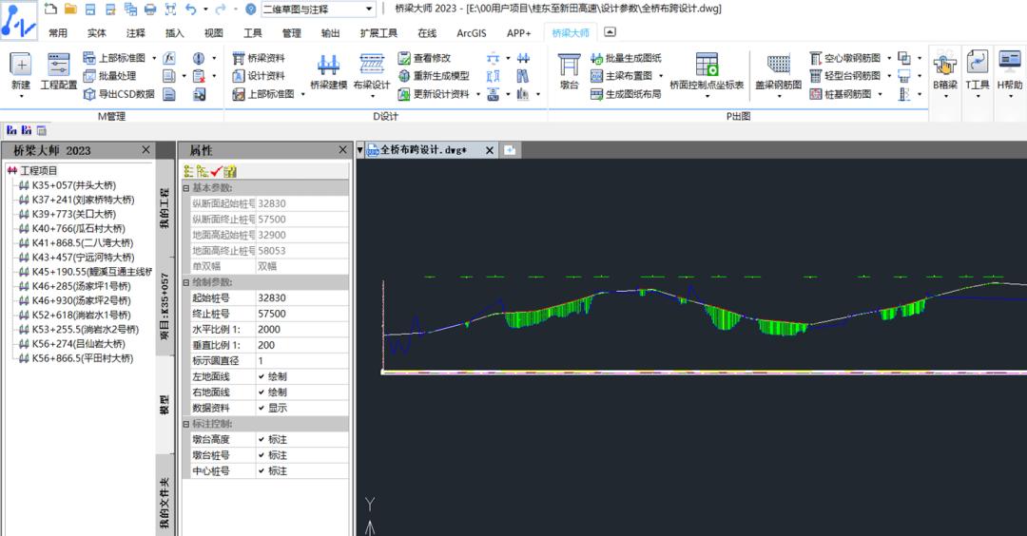1027x536 pixels.
Task: Click the 垂直比例 value field 200
Action: click(302, 345)
